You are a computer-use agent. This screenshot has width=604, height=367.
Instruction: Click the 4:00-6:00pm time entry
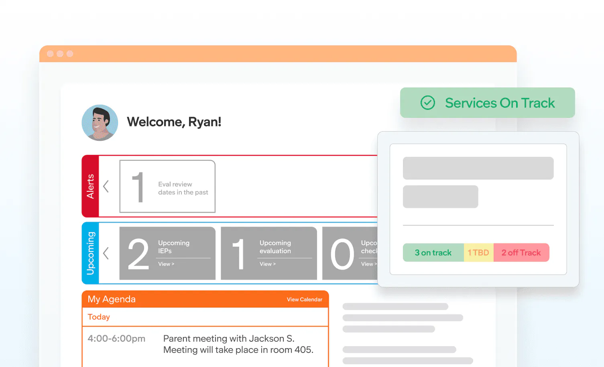pos(116,339)
